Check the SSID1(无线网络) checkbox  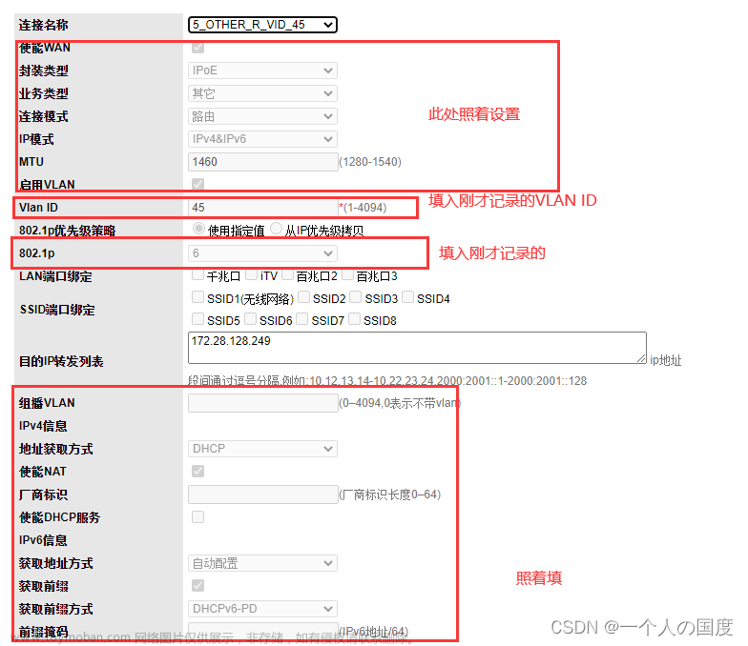pos(198,297)
